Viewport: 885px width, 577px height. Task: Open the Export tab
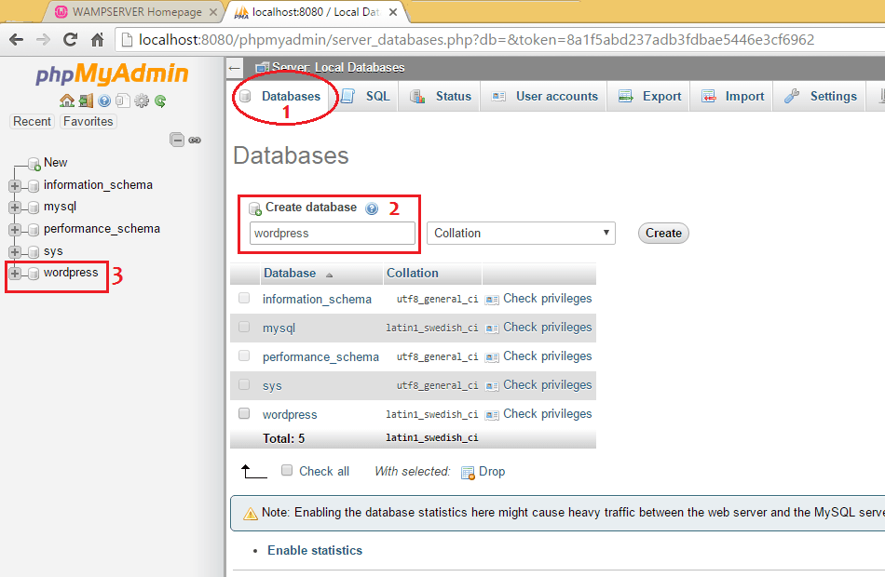click(649, 97)
